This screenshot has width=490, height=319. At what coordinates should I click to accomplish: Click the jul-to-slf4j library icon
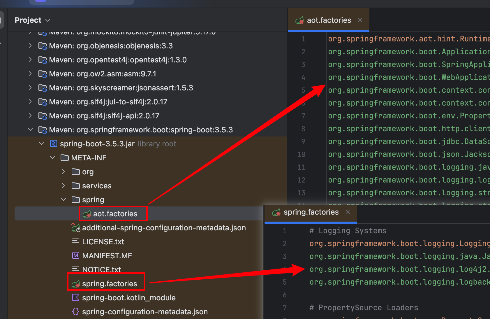tap(43, 102)
